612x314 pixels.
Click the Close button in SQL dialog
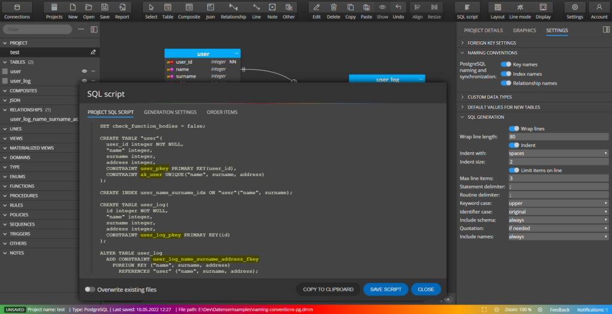point(426,290)
